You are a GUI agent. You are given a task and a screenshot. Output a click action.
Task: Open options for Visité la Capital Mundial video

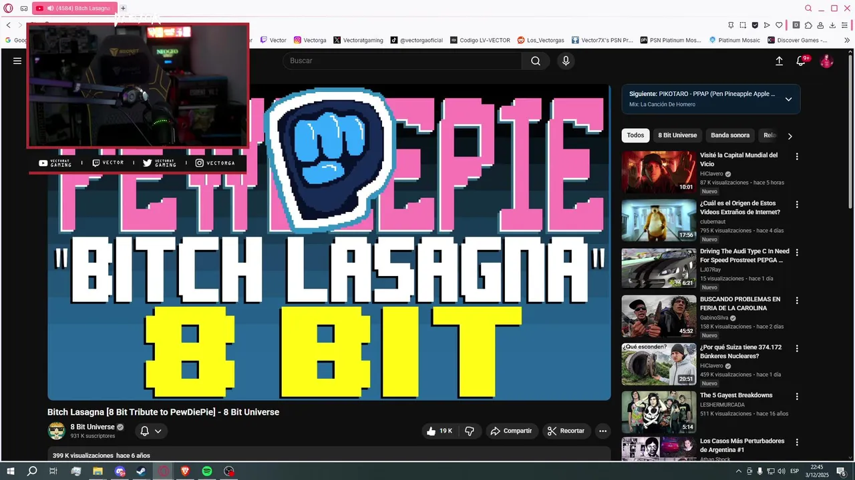tap(796, 157)
